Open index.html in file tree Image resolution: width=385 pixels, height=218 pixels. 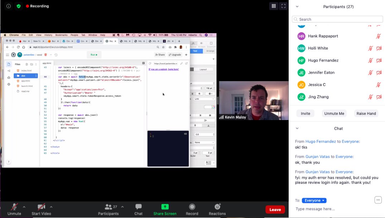click(26, 70)
